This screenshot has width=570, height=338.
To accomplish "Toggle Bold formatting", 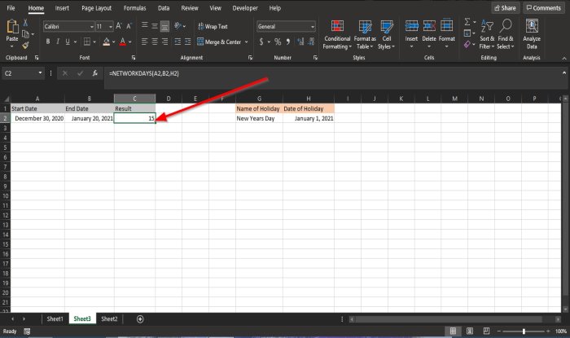I will point(47,42).
